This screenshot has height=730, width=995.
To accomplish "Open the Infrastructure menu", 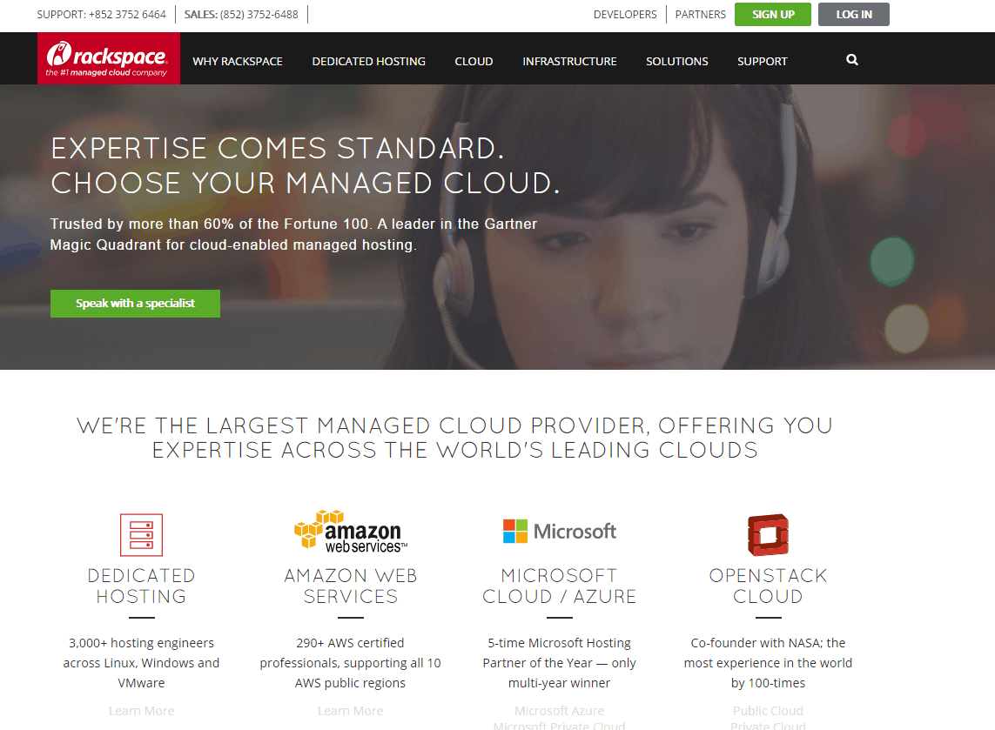I will click(570, 62).
